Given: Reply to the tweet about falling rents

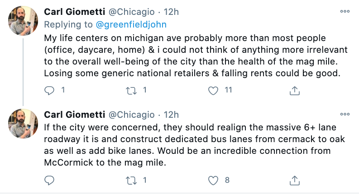Looking at the screenshot, I should (49, 90).
